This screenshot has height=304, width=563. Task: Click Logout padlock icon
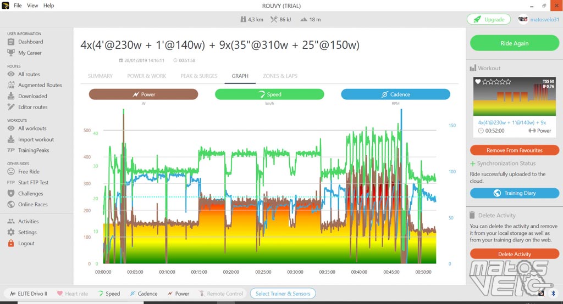[11, 244]
